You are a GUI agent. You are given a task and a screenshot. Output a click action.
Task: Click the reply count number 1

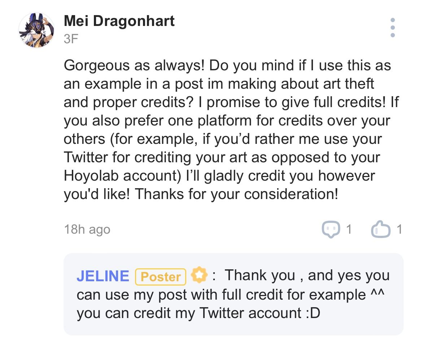pyautogui.click(x=348, y=229)
